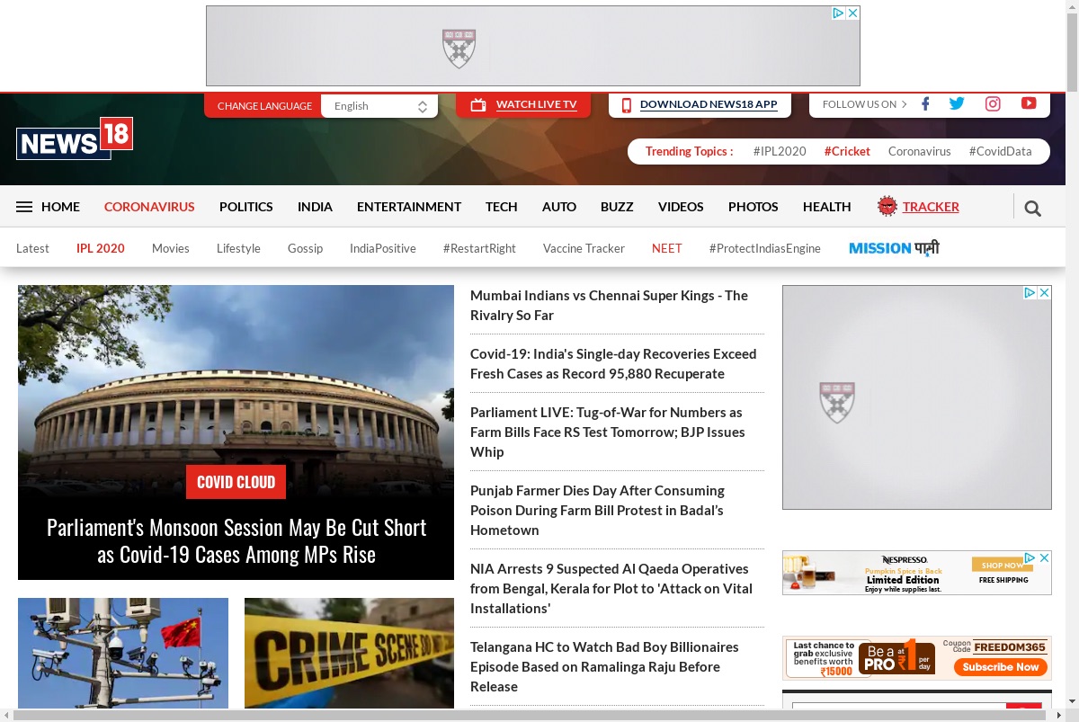The width and height of the screenshot is (1079, 722).
Task: Select the IndiaPositive sub-navigation tab
Action: click(x=383, y=248)
